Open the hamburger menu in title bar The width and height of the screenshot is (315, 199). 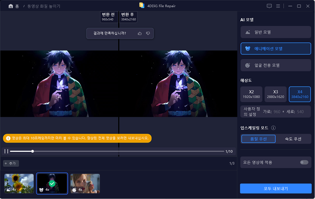(278, 6)
